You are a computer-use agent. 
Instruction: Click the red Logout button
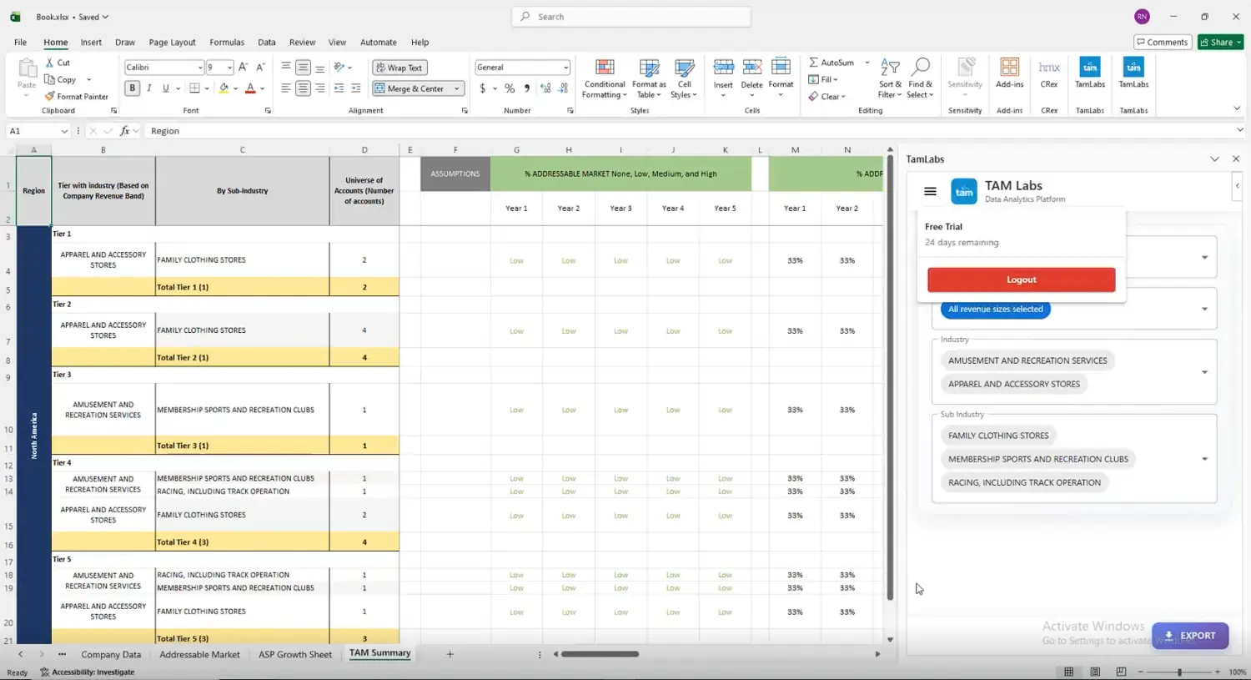(1021, 280)
